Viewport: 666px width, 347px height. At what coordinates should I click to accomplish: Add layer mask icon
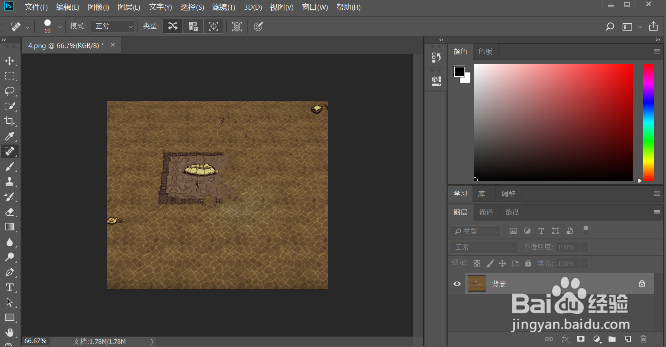point(581,339)
